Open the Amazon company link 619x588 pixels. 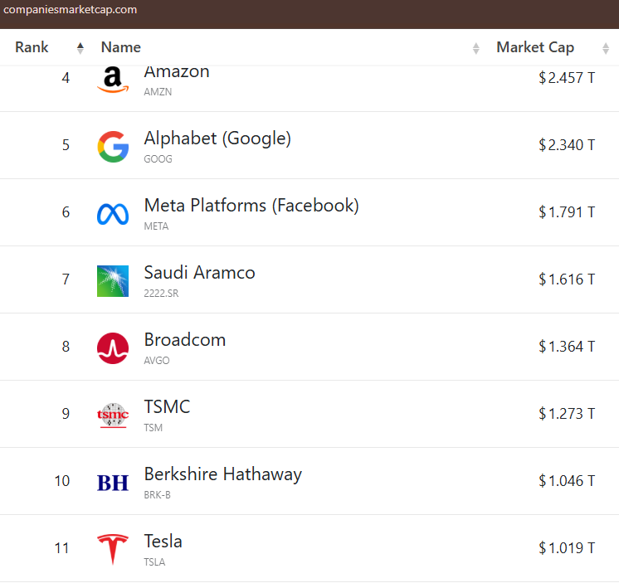pyautogui.click(x=177, y=73)
